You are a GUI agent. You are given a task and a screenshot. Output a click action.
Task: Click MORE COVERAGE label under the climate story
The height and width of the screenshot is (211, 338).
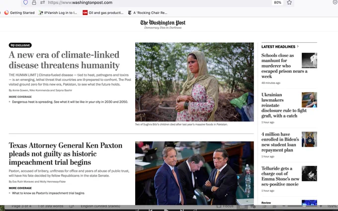[20, 97]
